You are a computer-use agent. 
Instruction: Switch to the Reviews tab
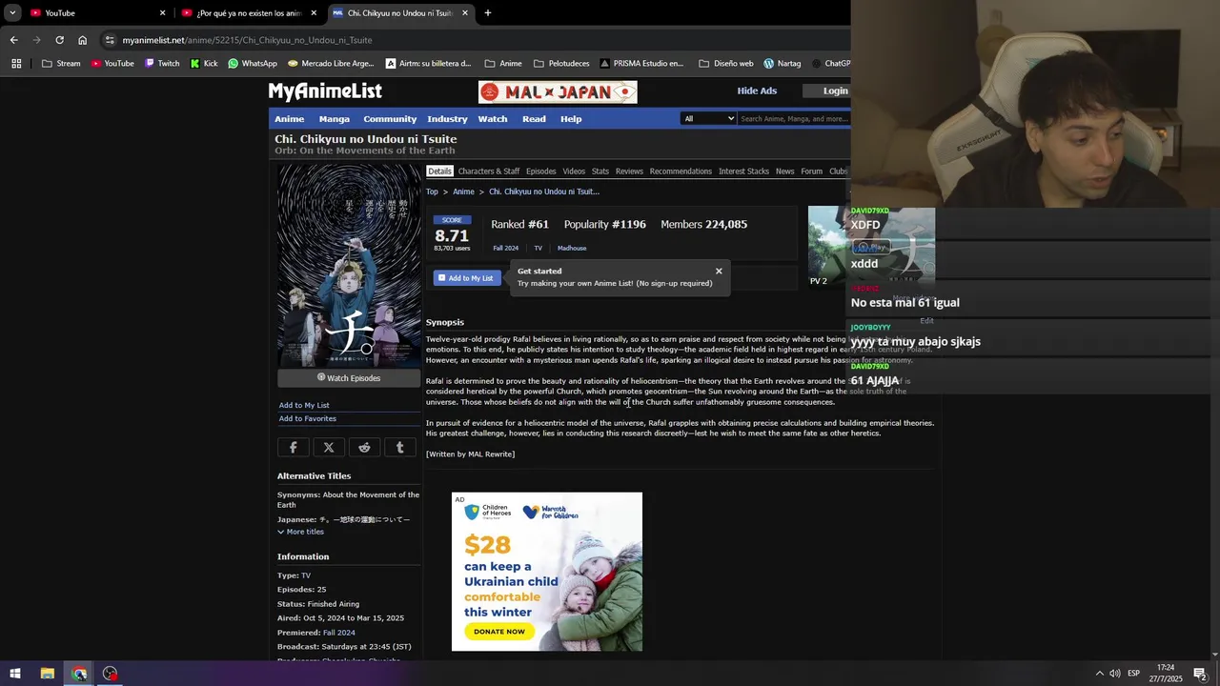tap(629, 171)
